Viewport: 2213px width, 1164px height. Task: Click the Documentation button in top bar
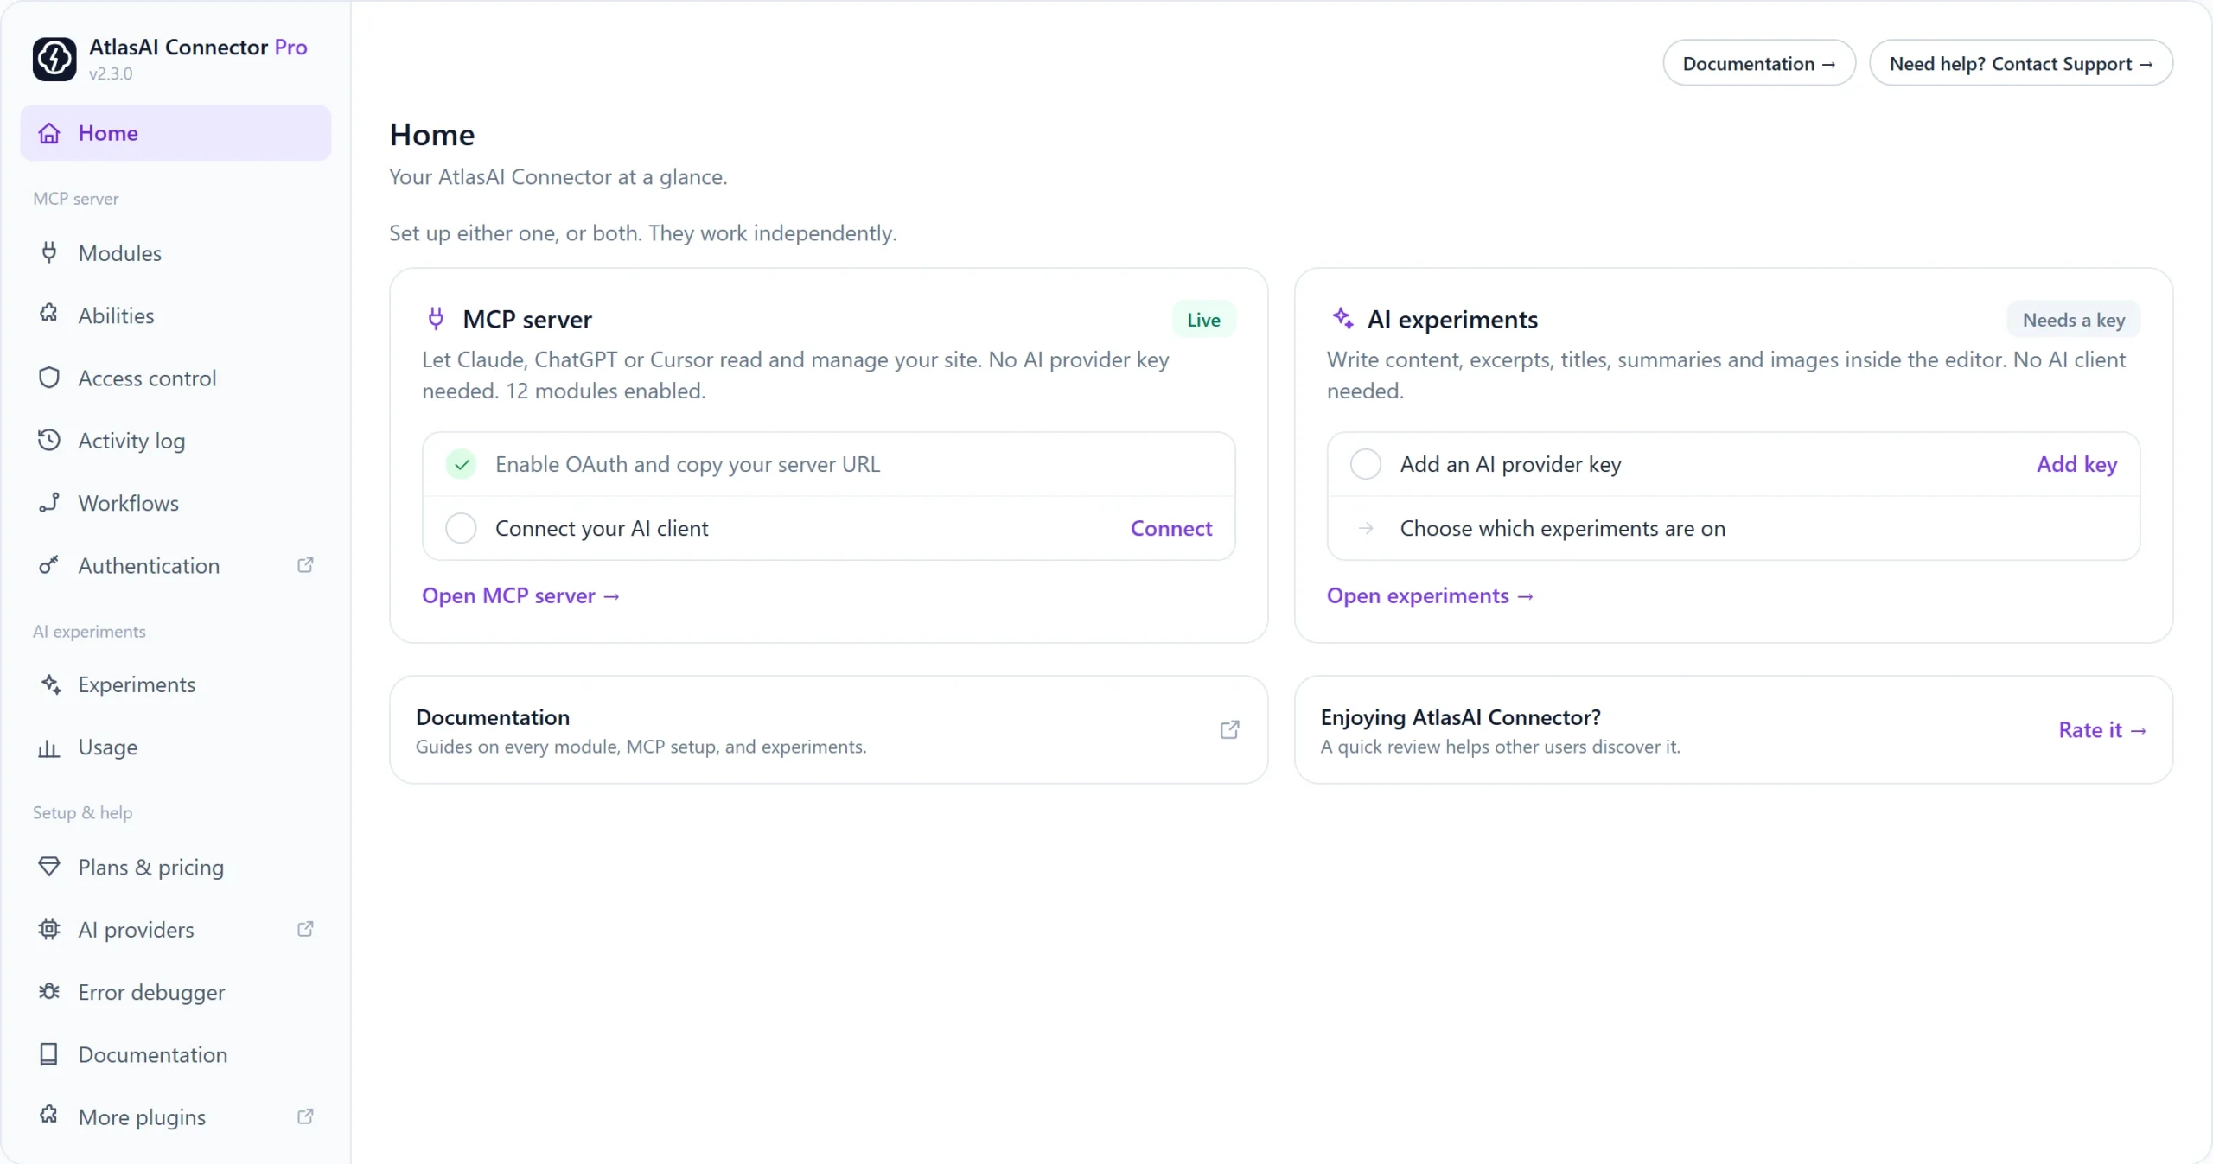[x=1758, y=63]
